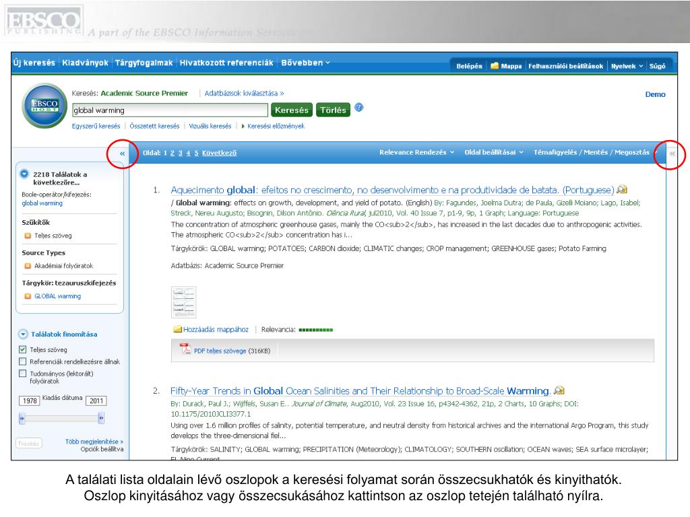This screenshot has height=517, width=690.
Task: Collapse the left column with the double arrow
Action: click(x=123, y=153)
